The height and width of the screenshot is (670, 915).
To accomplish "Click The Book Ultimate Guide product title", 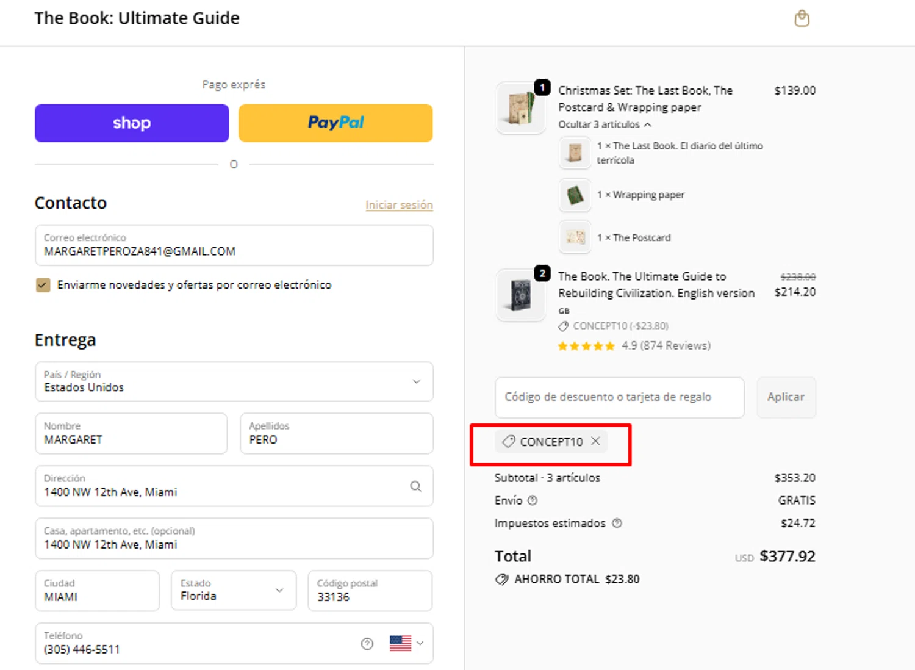I will click(656, 285).
